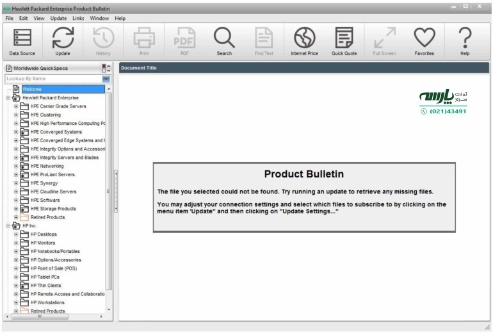Open the View menu

(39, 18)
